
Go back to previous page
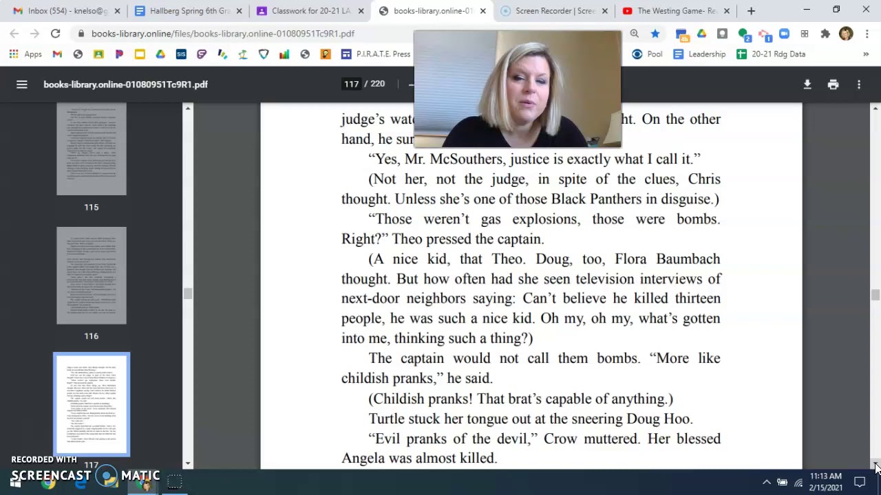coord(14,33)
